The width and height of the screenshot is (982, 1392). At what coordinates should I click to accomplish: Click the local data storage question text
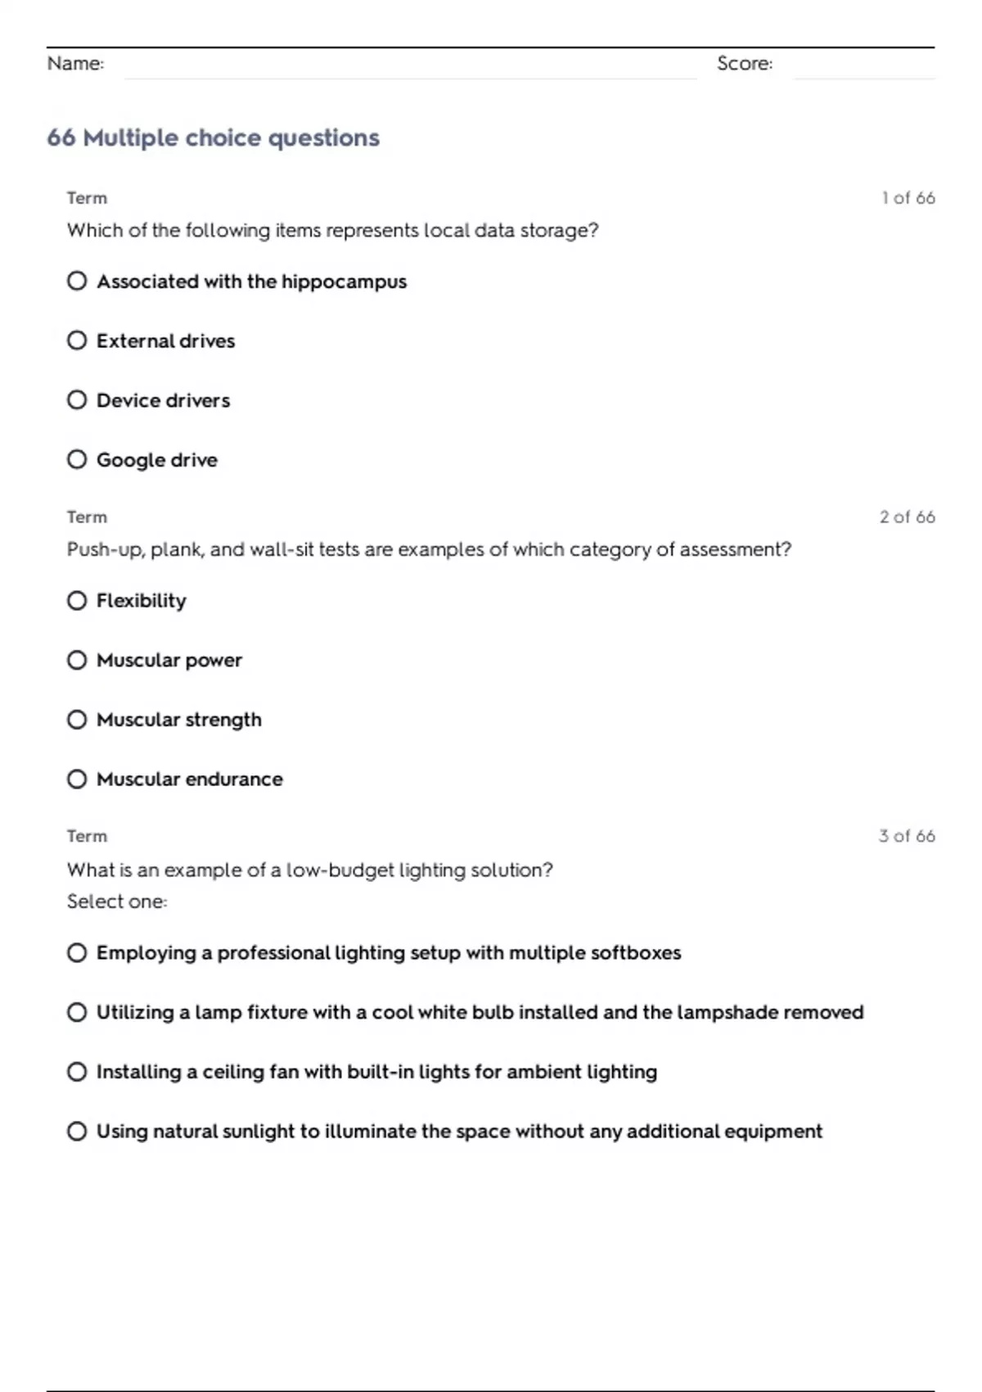332,231
